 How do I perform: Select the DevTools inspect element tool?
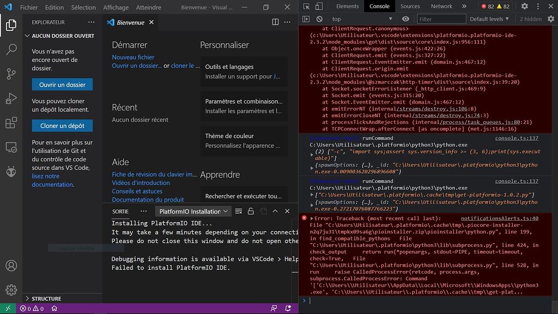coord(306,6)
